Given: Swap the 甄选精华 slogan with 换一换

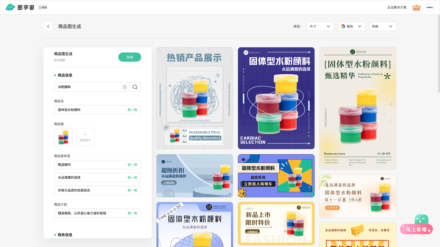Looking at the screenshot, I should [132, 165].
